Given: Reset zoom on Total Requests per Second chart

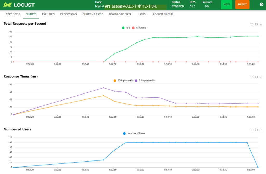Looking at the screenshot, I should tap(256, 24).
